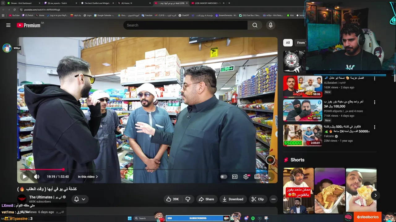Open Spotify from the taskbar
This screenshot has width=396, height=222.
pyautogui.click(x=253, y=218)
